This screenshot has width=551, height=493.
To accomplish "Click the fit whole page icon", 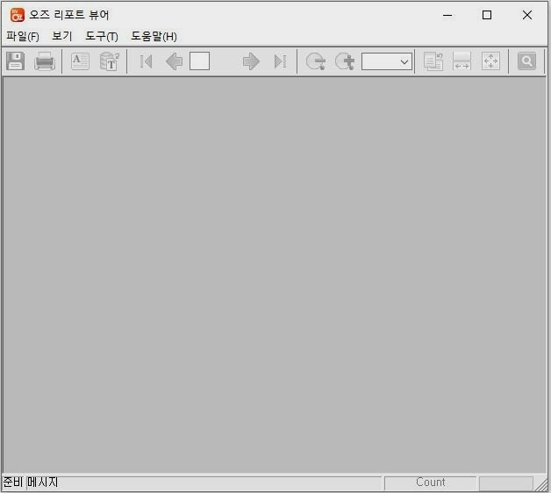I will click(x=490, y=61).
